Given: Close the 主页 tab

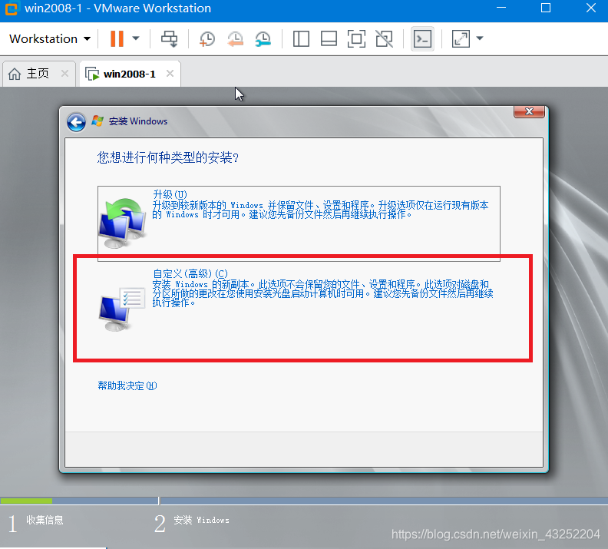Looking at the screenshot, I should coord(64,73).
